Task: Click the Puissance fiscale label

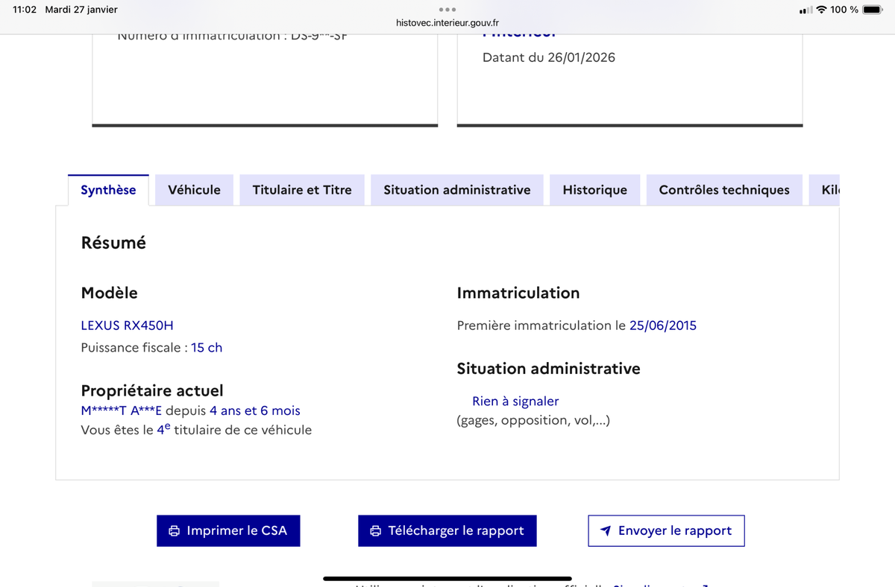Action: (134, 347)
